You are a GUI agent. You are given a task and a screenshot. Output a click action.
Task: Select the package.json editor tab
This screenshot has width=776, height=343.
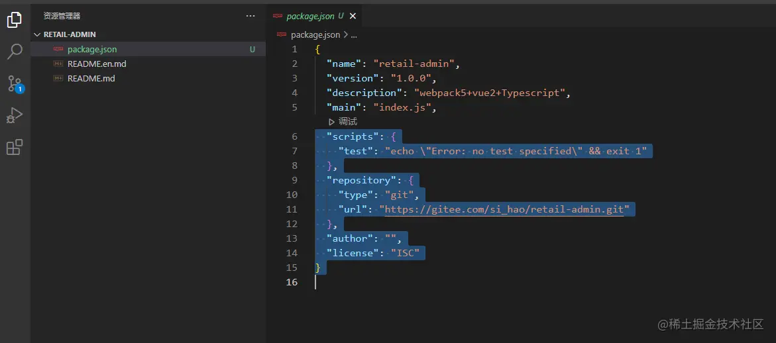pyautogui.click(x=315, y=17)
